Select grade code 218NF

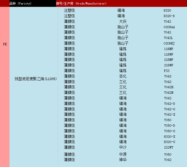click(169, 60)
